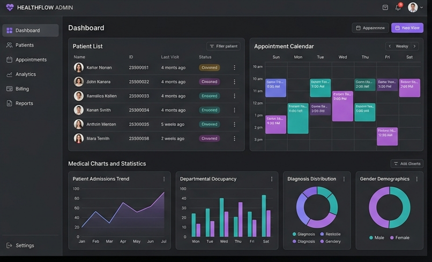Open Gender Demographics options menu
Viewport: 432px width, 262px height.
(417, 179)
